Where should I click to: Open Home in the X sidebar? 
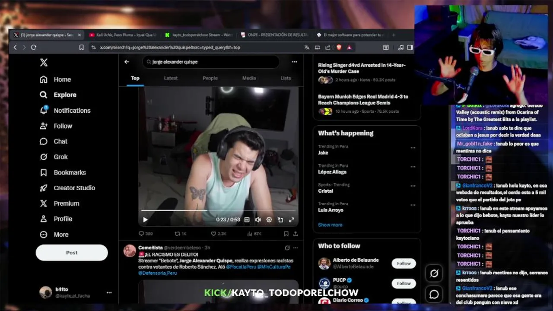[x=55, y=79]
